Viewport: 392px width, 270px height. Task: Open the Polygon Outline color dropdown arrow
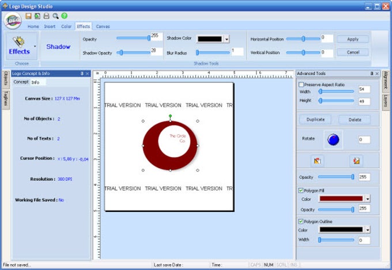pos(368,230)
